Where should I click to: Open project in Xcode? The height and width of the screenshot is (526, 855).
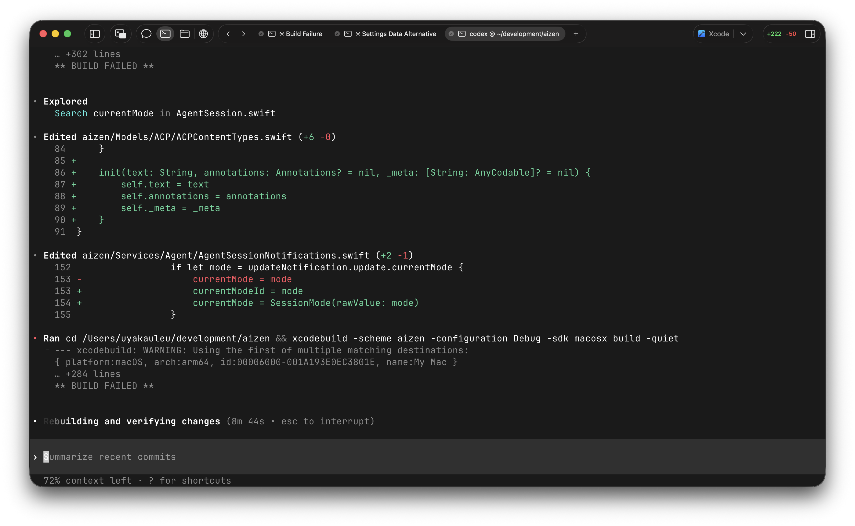[x=713, y=34]
